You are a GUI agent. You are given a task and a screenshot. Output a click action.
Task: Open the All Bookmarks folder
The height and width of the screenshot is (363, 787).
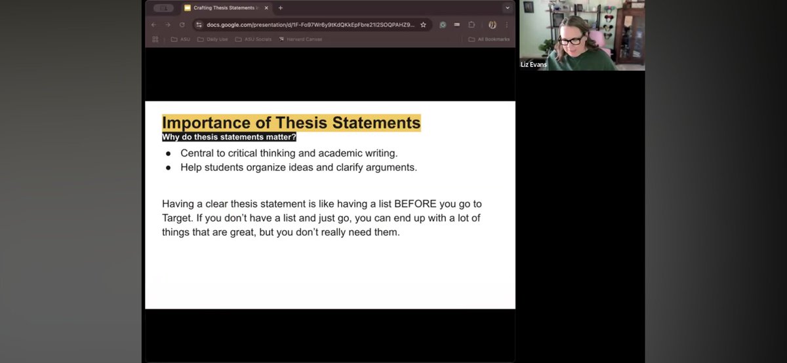point(489,39)
